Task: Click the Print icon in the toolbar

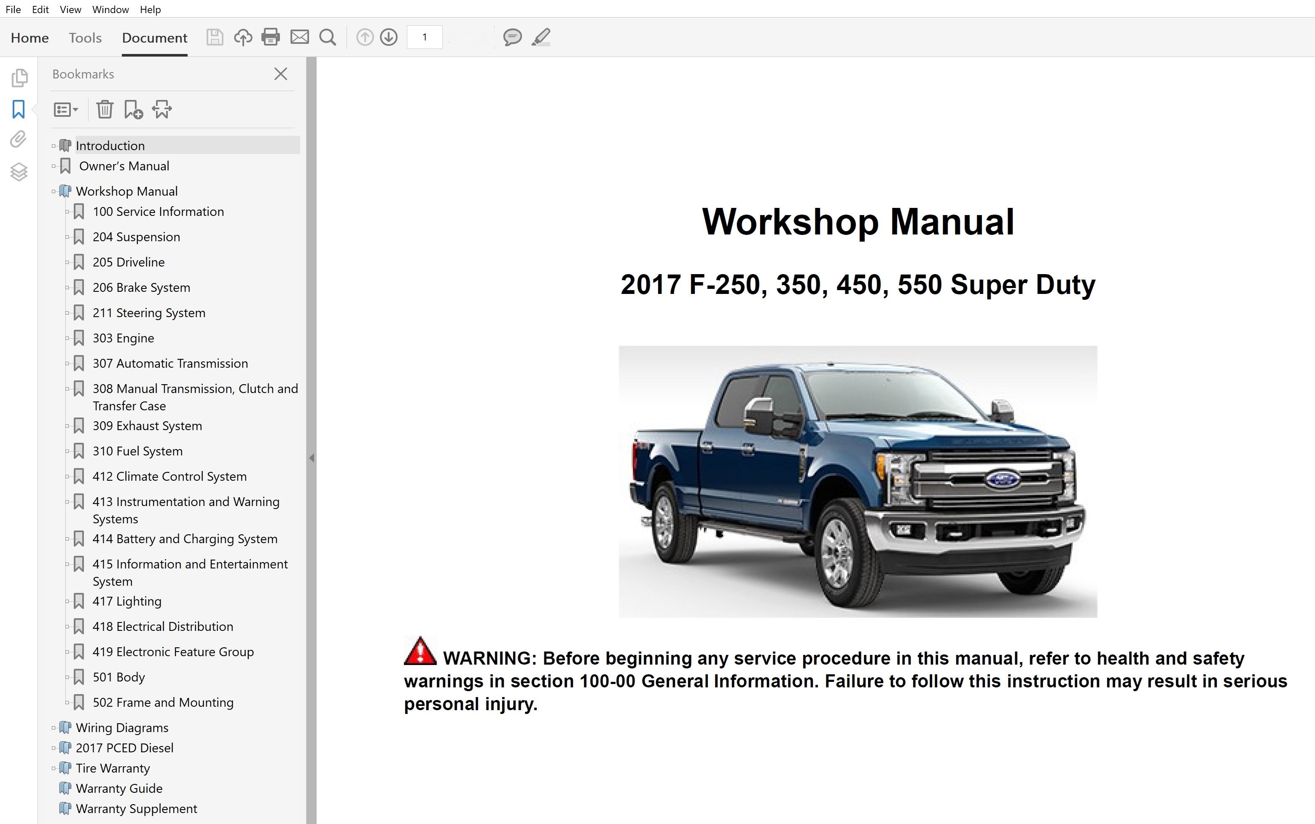Action: pyautogui.click(x=270, y=37)
